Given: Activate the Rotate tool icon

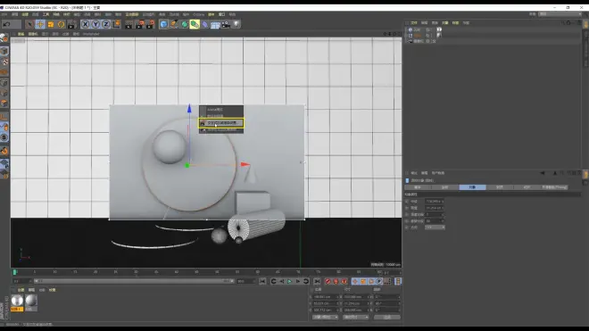Looking at the screenshot, I should point(61,24).
